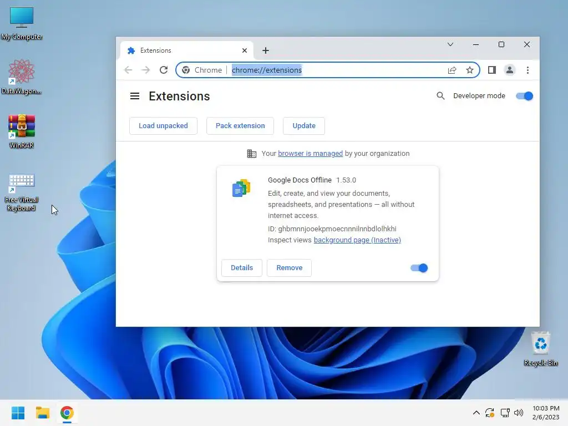Click the Chrome taskbar icon

pos(67,413)
